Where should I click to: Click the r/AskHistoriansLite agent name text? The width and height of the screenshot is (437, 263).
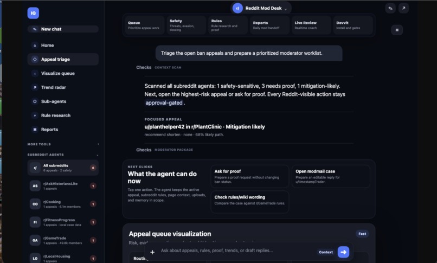tap(61, 184)
